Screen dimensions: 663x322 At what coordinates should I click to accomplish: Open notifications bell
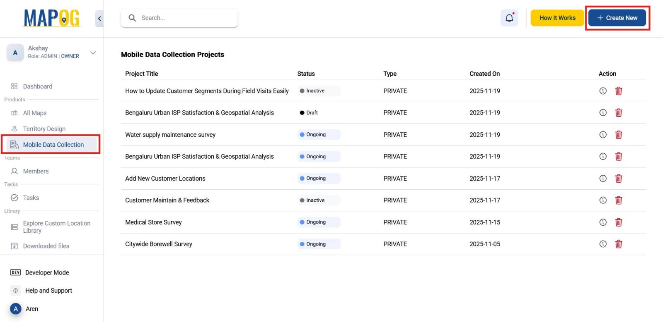point(509,18)
